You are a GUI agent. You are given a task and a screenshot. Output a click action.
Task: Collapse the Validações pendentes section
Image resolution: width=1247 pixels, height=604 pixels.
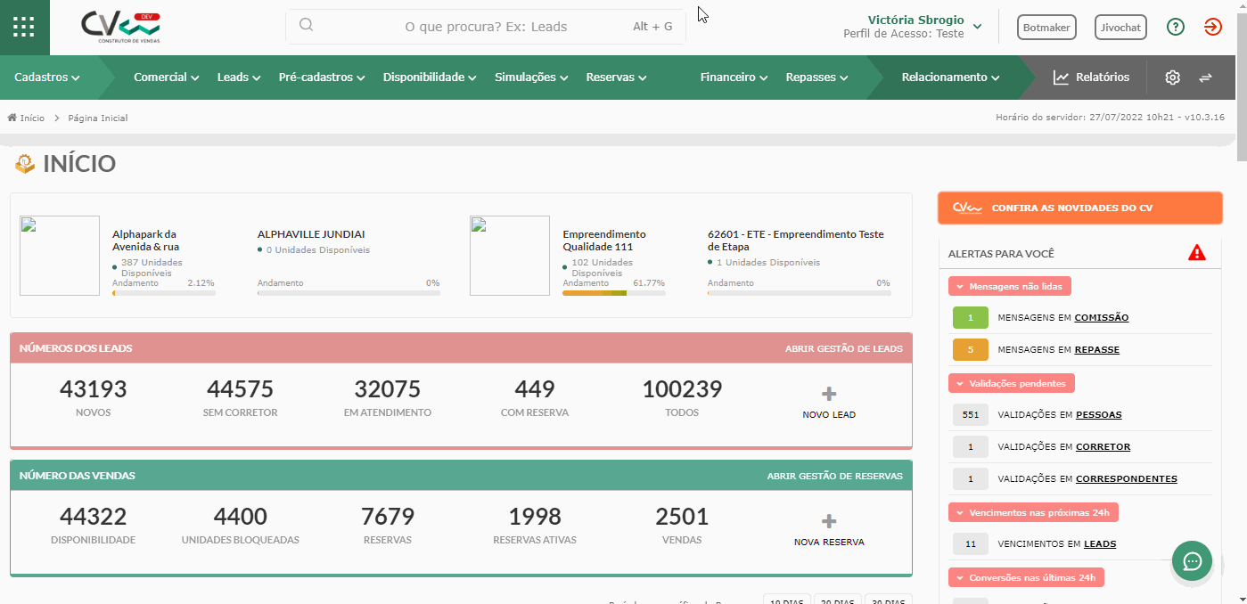tap(1012, 383)
